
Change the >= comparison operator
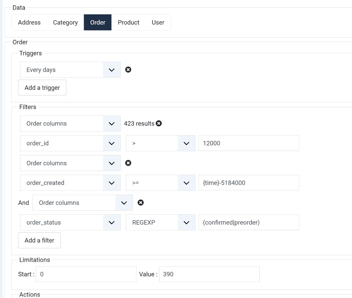(x=160, y=183)
